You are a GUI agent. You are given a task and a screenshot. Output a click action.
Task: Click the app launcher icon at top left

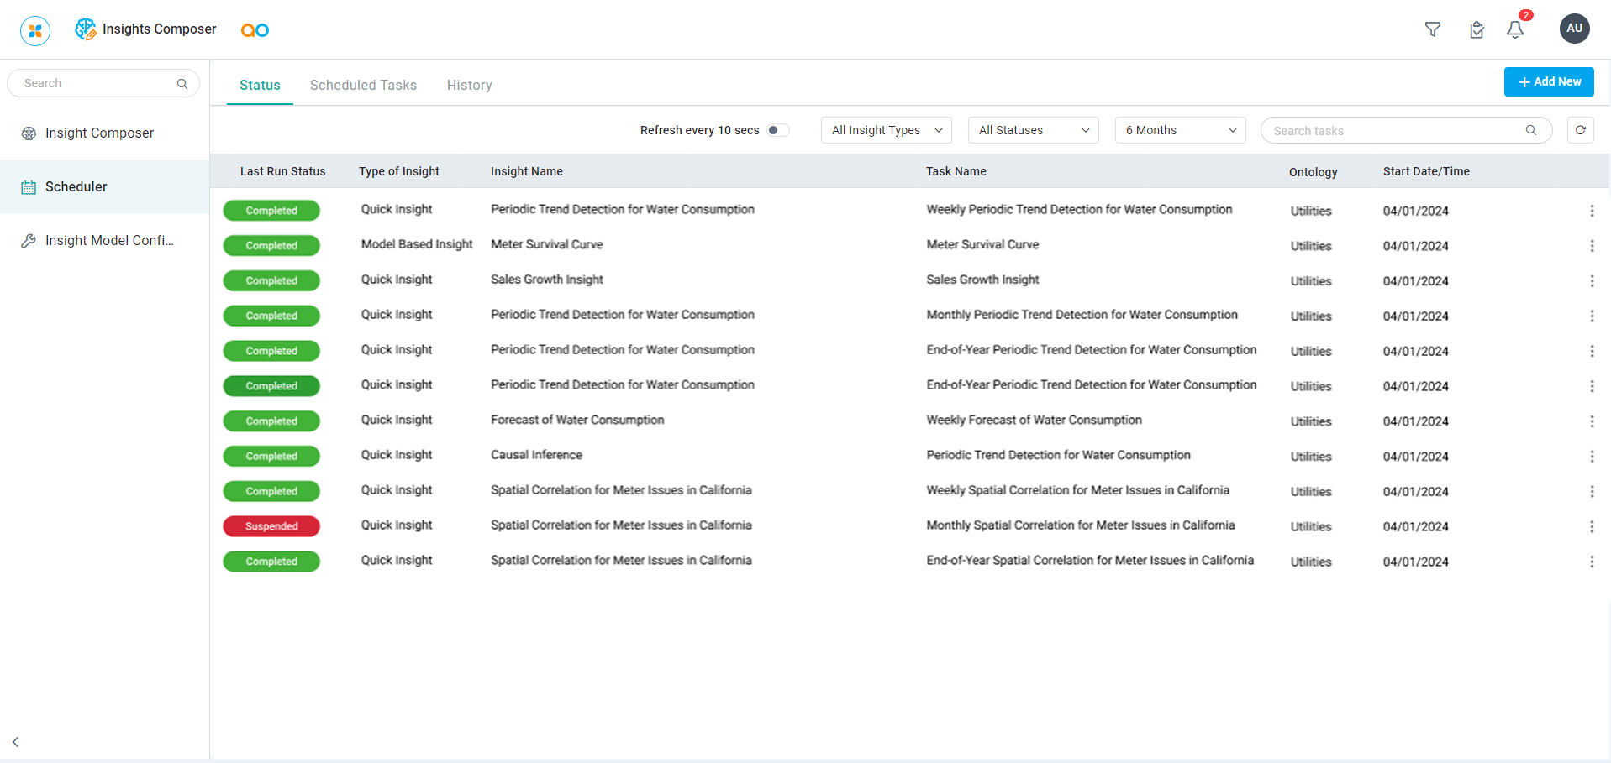[x=35, y=30]
